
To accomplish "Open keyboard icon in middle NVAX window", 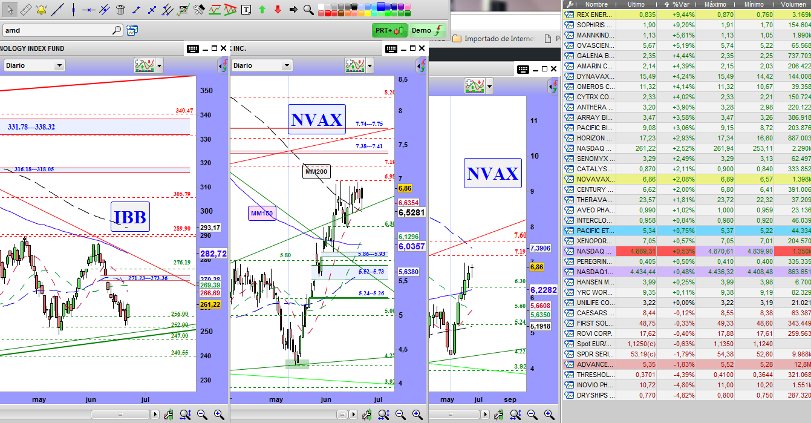I will (391, 48).
